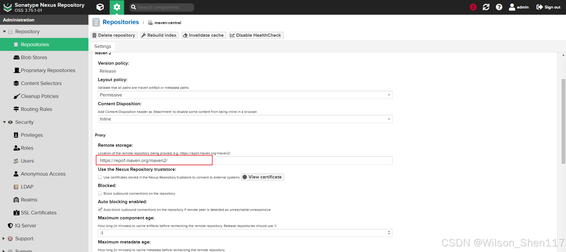Open the help question mark icon

tap(499, 7)
